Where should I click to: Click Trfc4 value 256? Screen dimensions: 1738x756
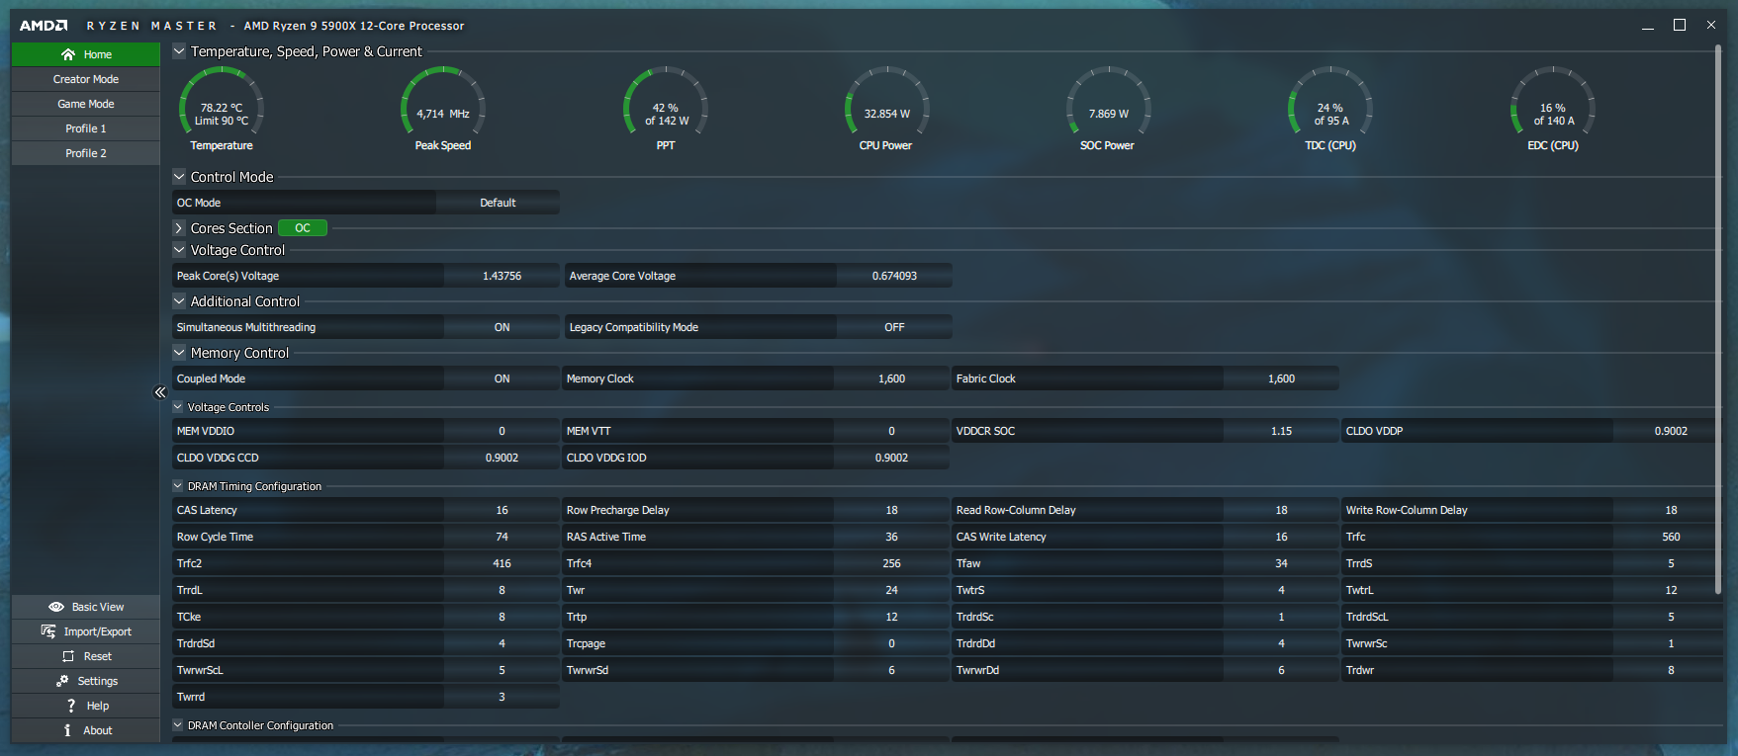click(891, 563)
